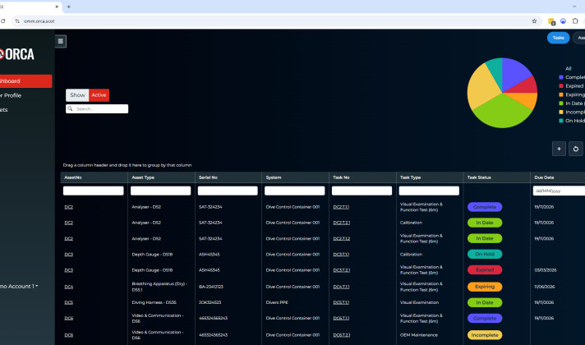585x345 pixels.
Task: Focus the Serial No column filter box
Action: (x=228, y=191)
